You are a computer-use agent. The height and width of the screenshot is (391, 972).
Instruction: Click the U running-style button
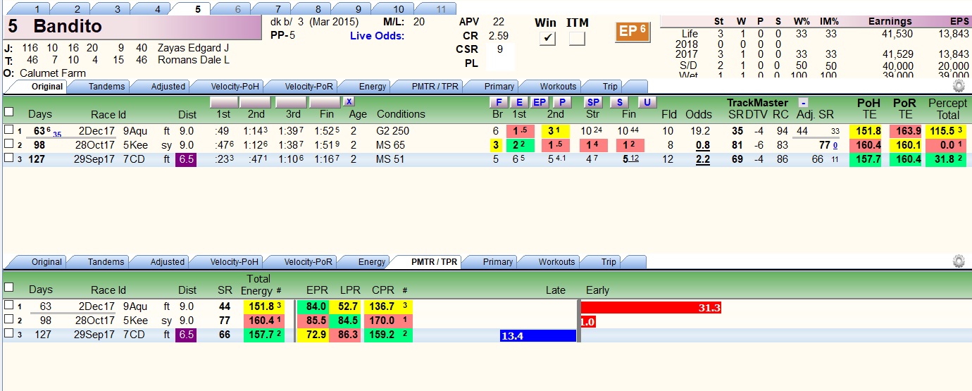tap(647, 102)
